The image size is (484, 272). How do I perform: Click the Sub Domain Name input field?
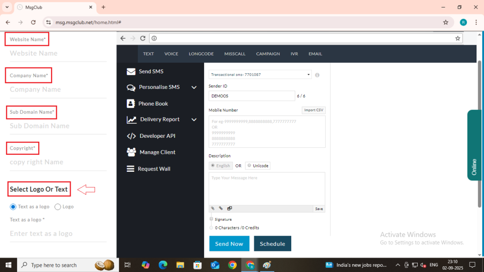click(58, 126)
